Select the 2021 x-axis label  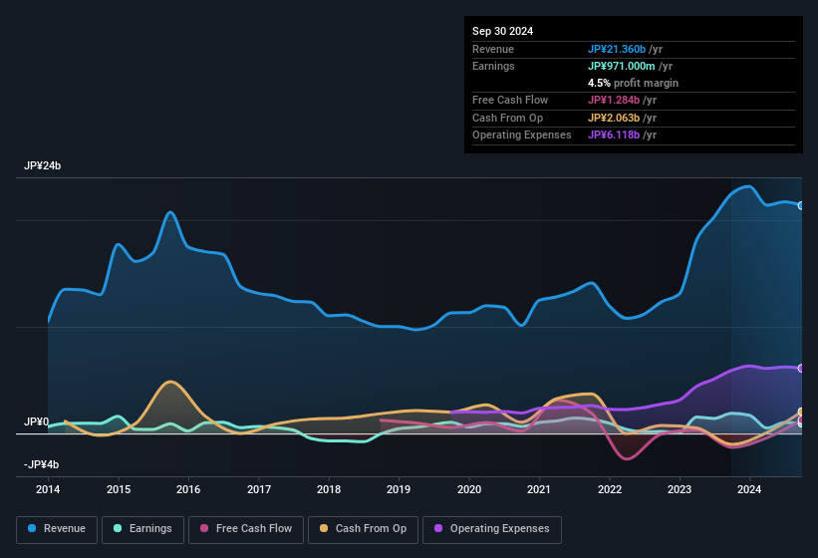(539, 489)
